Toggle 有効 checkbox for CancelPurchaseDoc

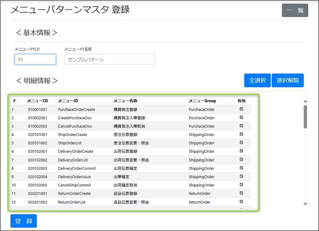pyautogui.click(x=241, y=126)
